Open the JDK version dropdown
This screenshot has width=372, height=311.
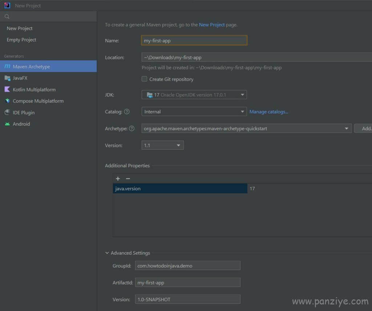click(194, 95)
